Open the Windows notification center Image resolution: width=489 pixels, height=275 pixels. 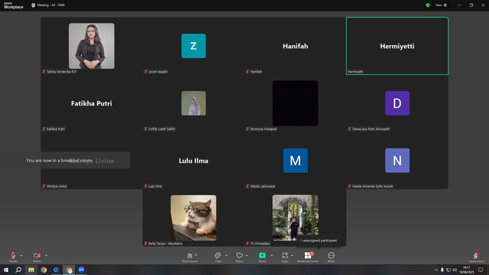[x=481, y=270]
